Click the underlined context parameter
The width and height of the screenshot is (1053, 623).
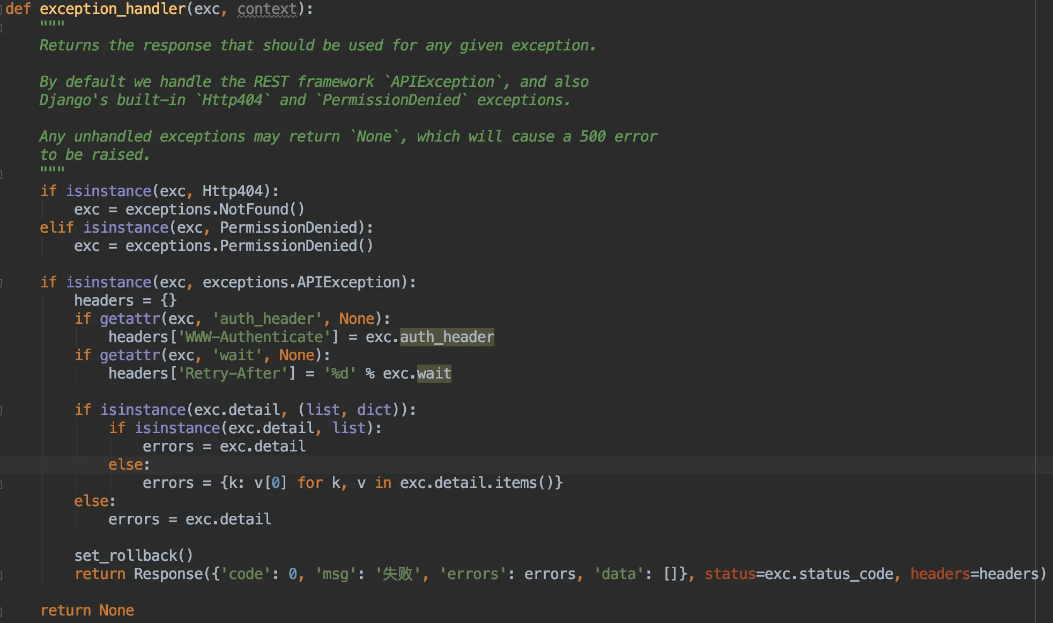(x=267, y=9)
